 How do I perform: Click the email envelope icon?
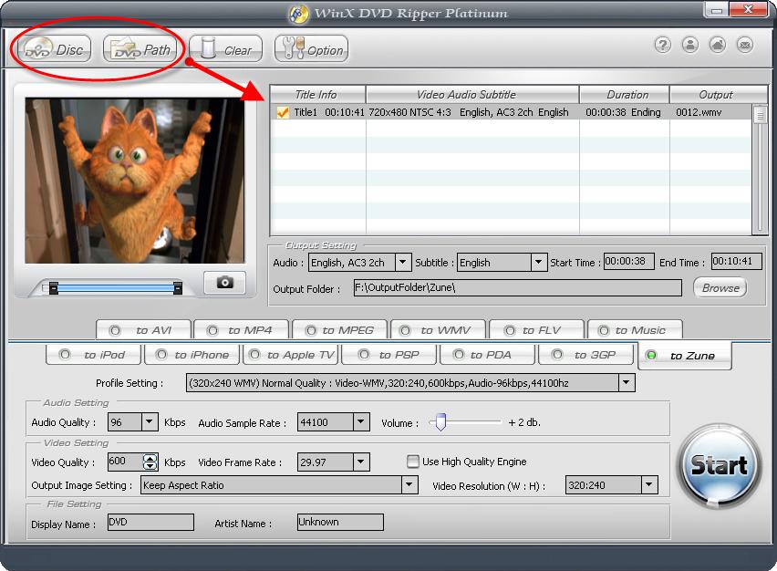coord(745,45)
